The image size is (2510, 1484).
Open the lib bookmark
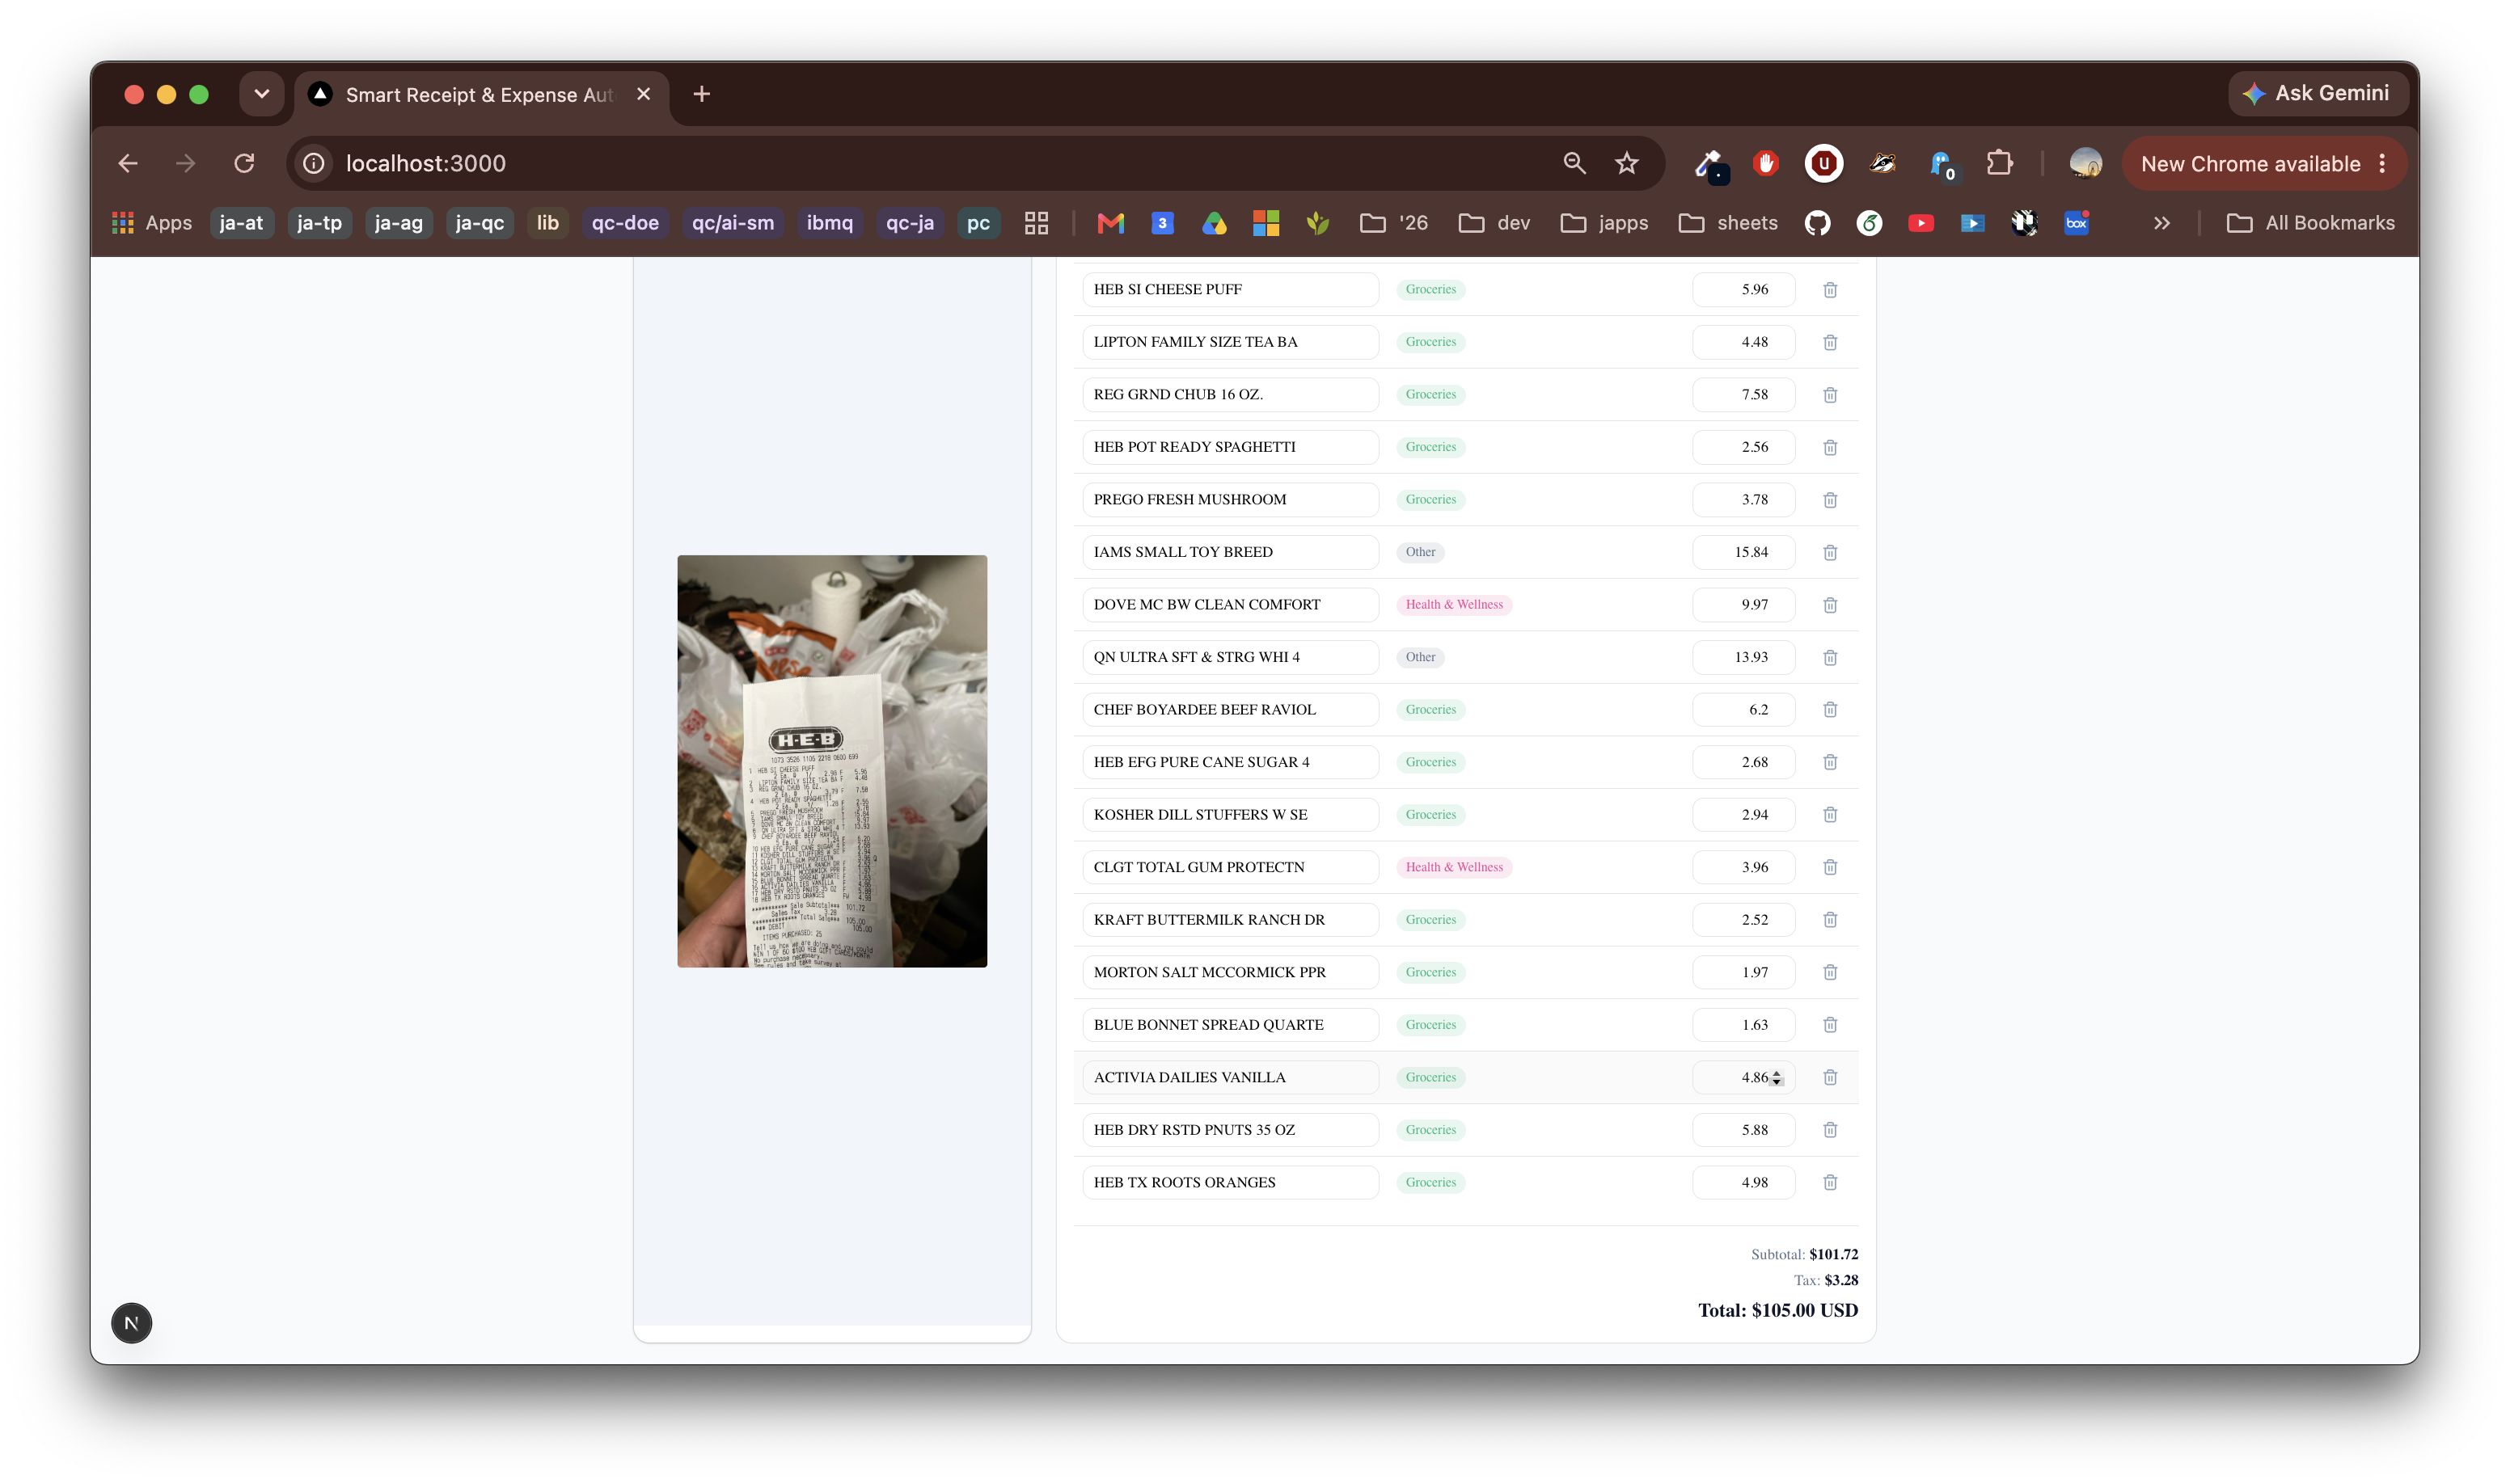(x=547, y=223)
